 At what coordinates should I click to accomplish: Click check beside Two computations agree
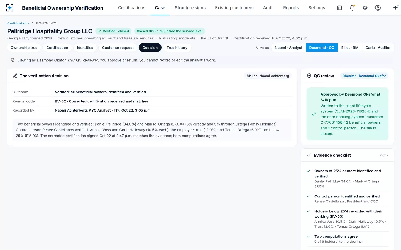[x=309, y=237]
